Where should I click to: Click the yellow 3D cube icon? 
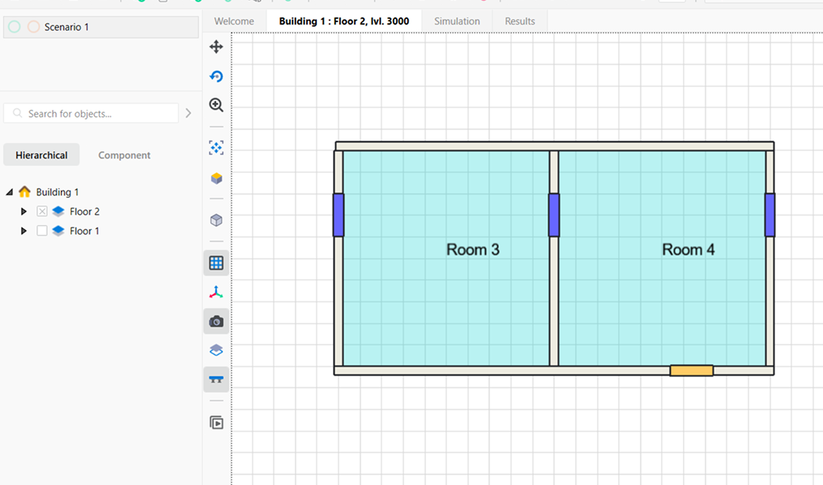(216, 178)
